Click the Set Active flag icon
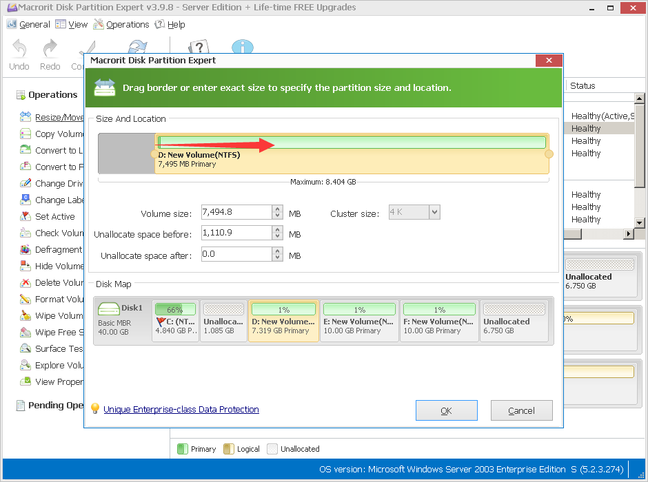Screen dimensions: 648x482 [x=26, y=216]
